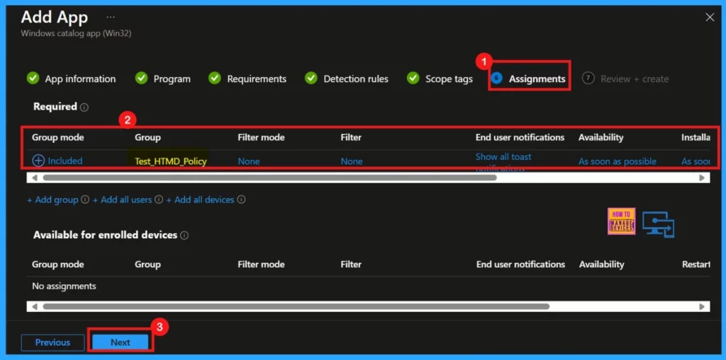The width and height of the screenshot is (726, 360).
Task: Click + Add group link
Action: [52, 199]
